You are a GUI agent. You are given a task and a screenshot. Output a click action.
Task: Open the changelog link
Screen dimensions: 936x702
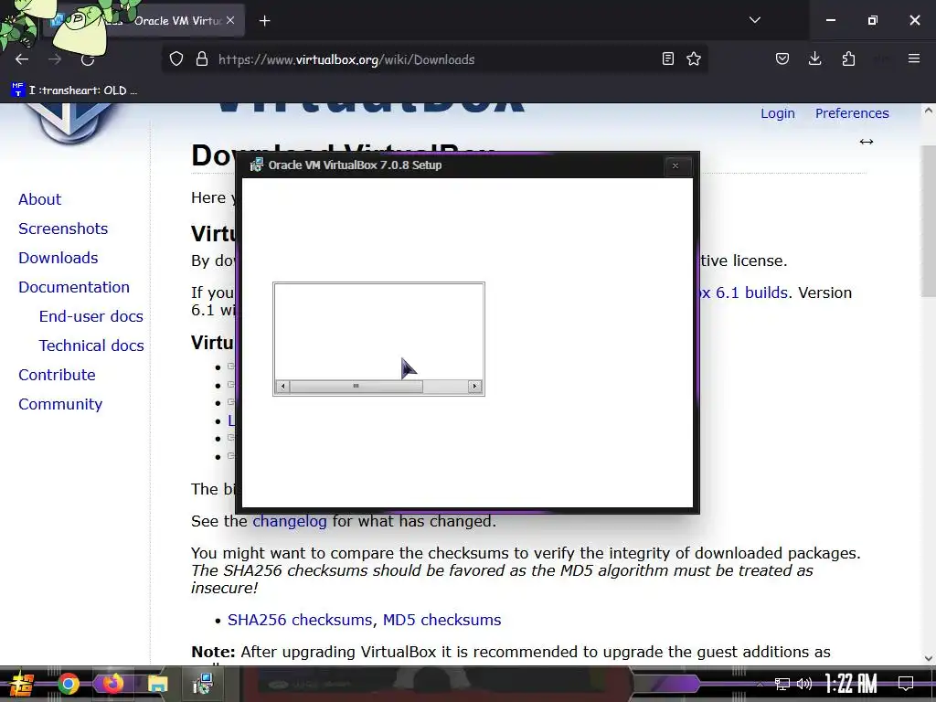[290, 521]
